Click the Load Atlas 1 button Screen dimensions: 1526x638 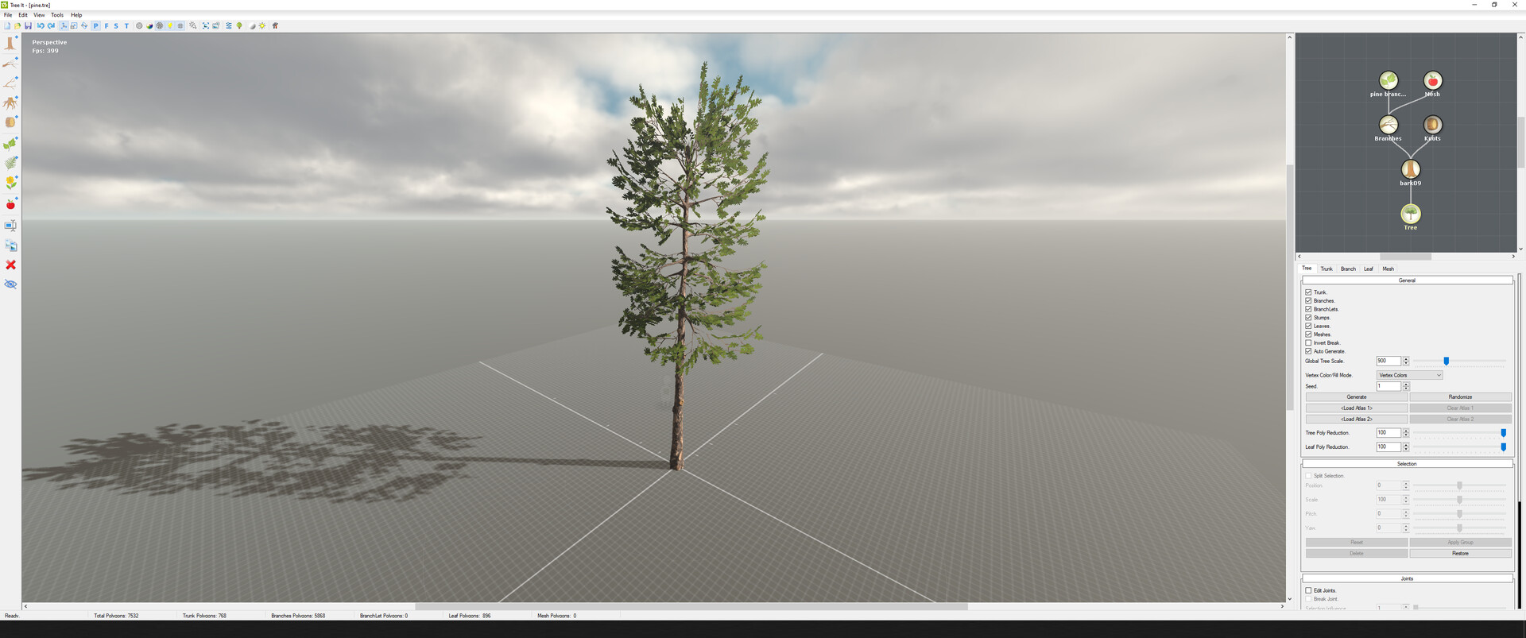[x=1356, y=408]
